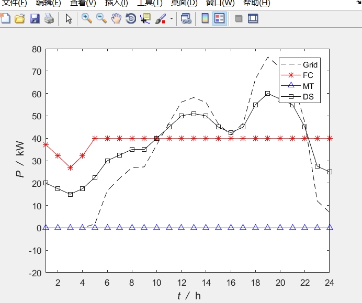Click the y-axis tick label -20

pyautogui.click(x=36, y=273)
